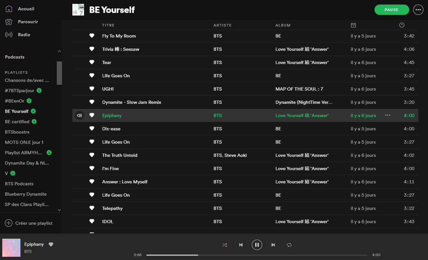Open the BTSboostFR playlist
This screenshot has height=260, width=428.
(x=17, y=132)
